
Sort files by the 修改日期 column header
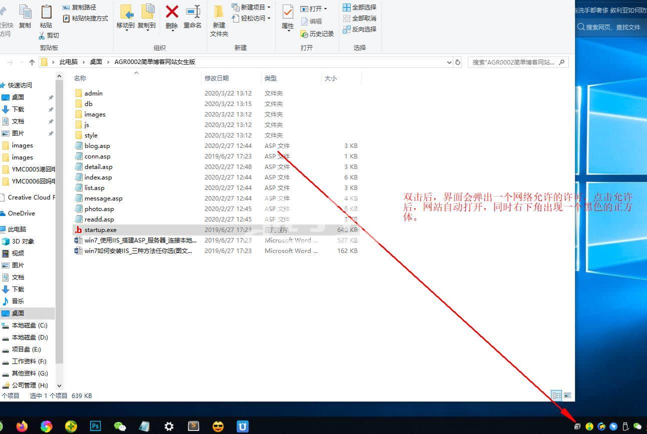[217, 78]
